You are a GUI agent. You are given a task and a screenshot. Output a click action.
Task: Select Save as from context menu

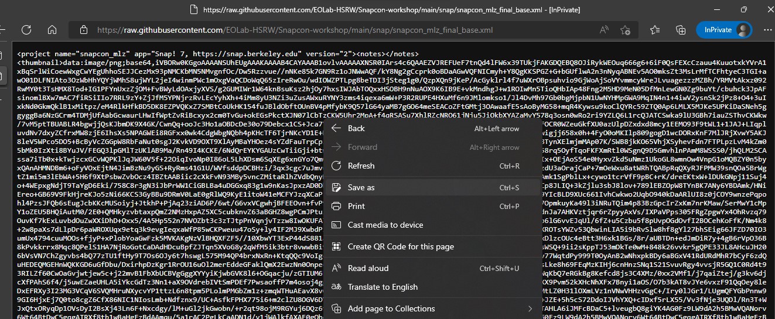(x=361, y=187)
